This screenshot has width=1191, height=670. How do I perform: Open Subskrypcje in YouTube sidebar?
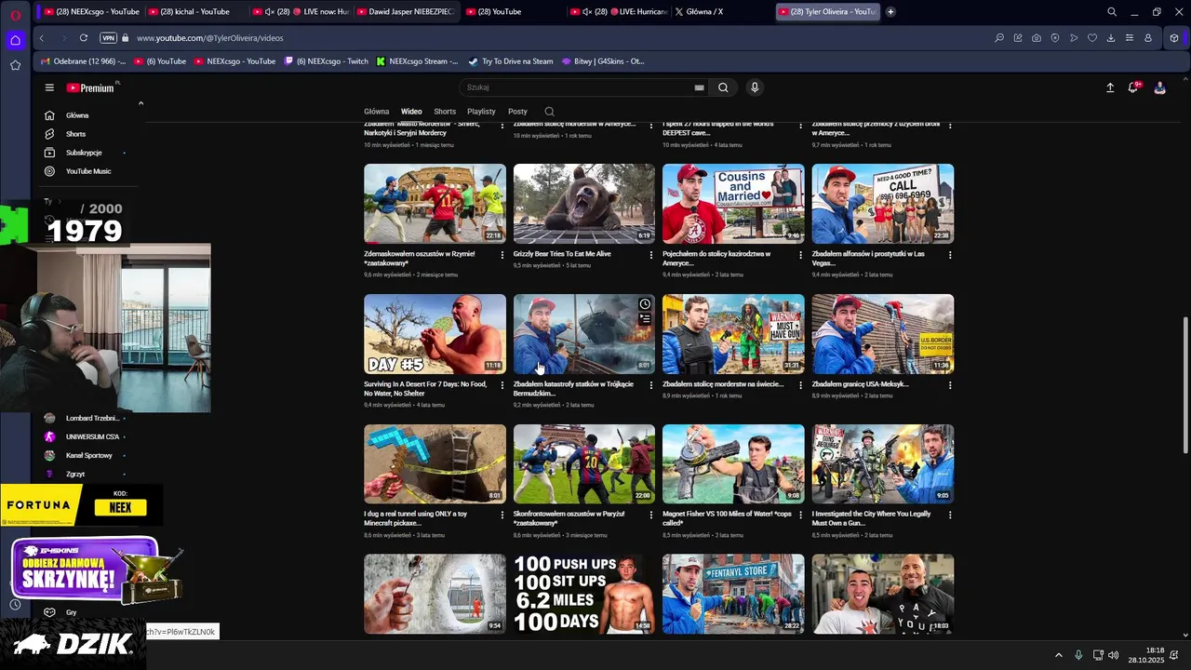[84, 153]
